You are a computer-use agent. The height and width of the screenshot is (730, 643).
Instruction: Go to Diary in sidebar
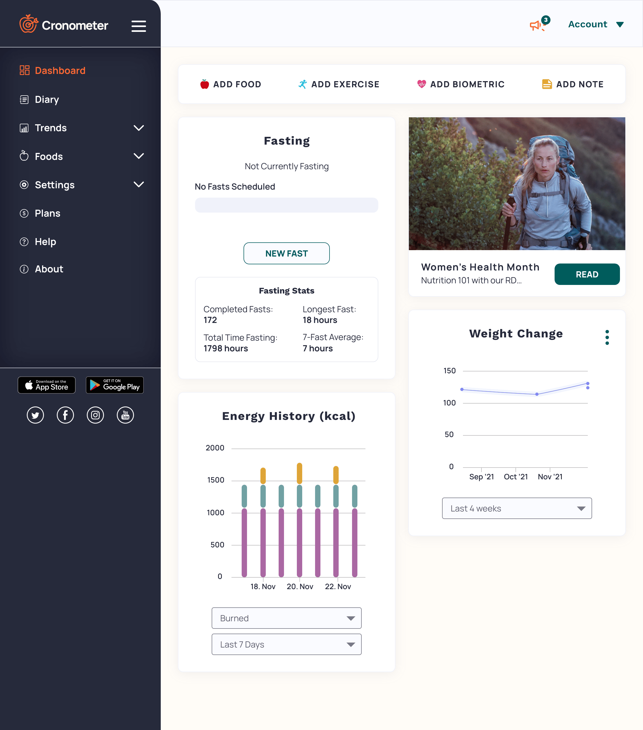(x=47, y=99)
